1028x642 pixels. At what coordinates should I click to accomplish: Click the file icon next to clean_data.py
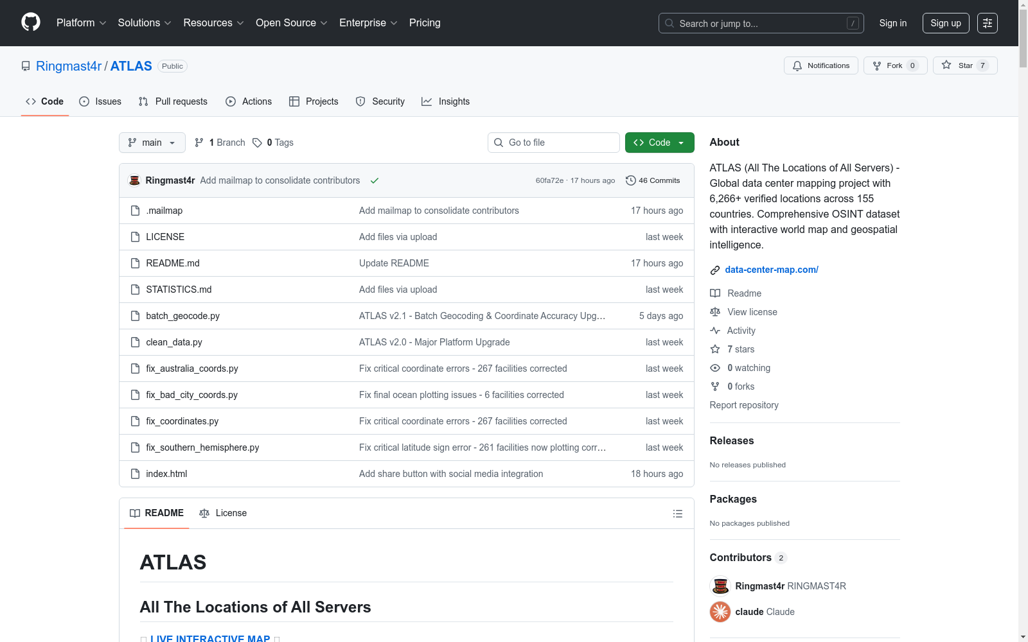(135, 342)
